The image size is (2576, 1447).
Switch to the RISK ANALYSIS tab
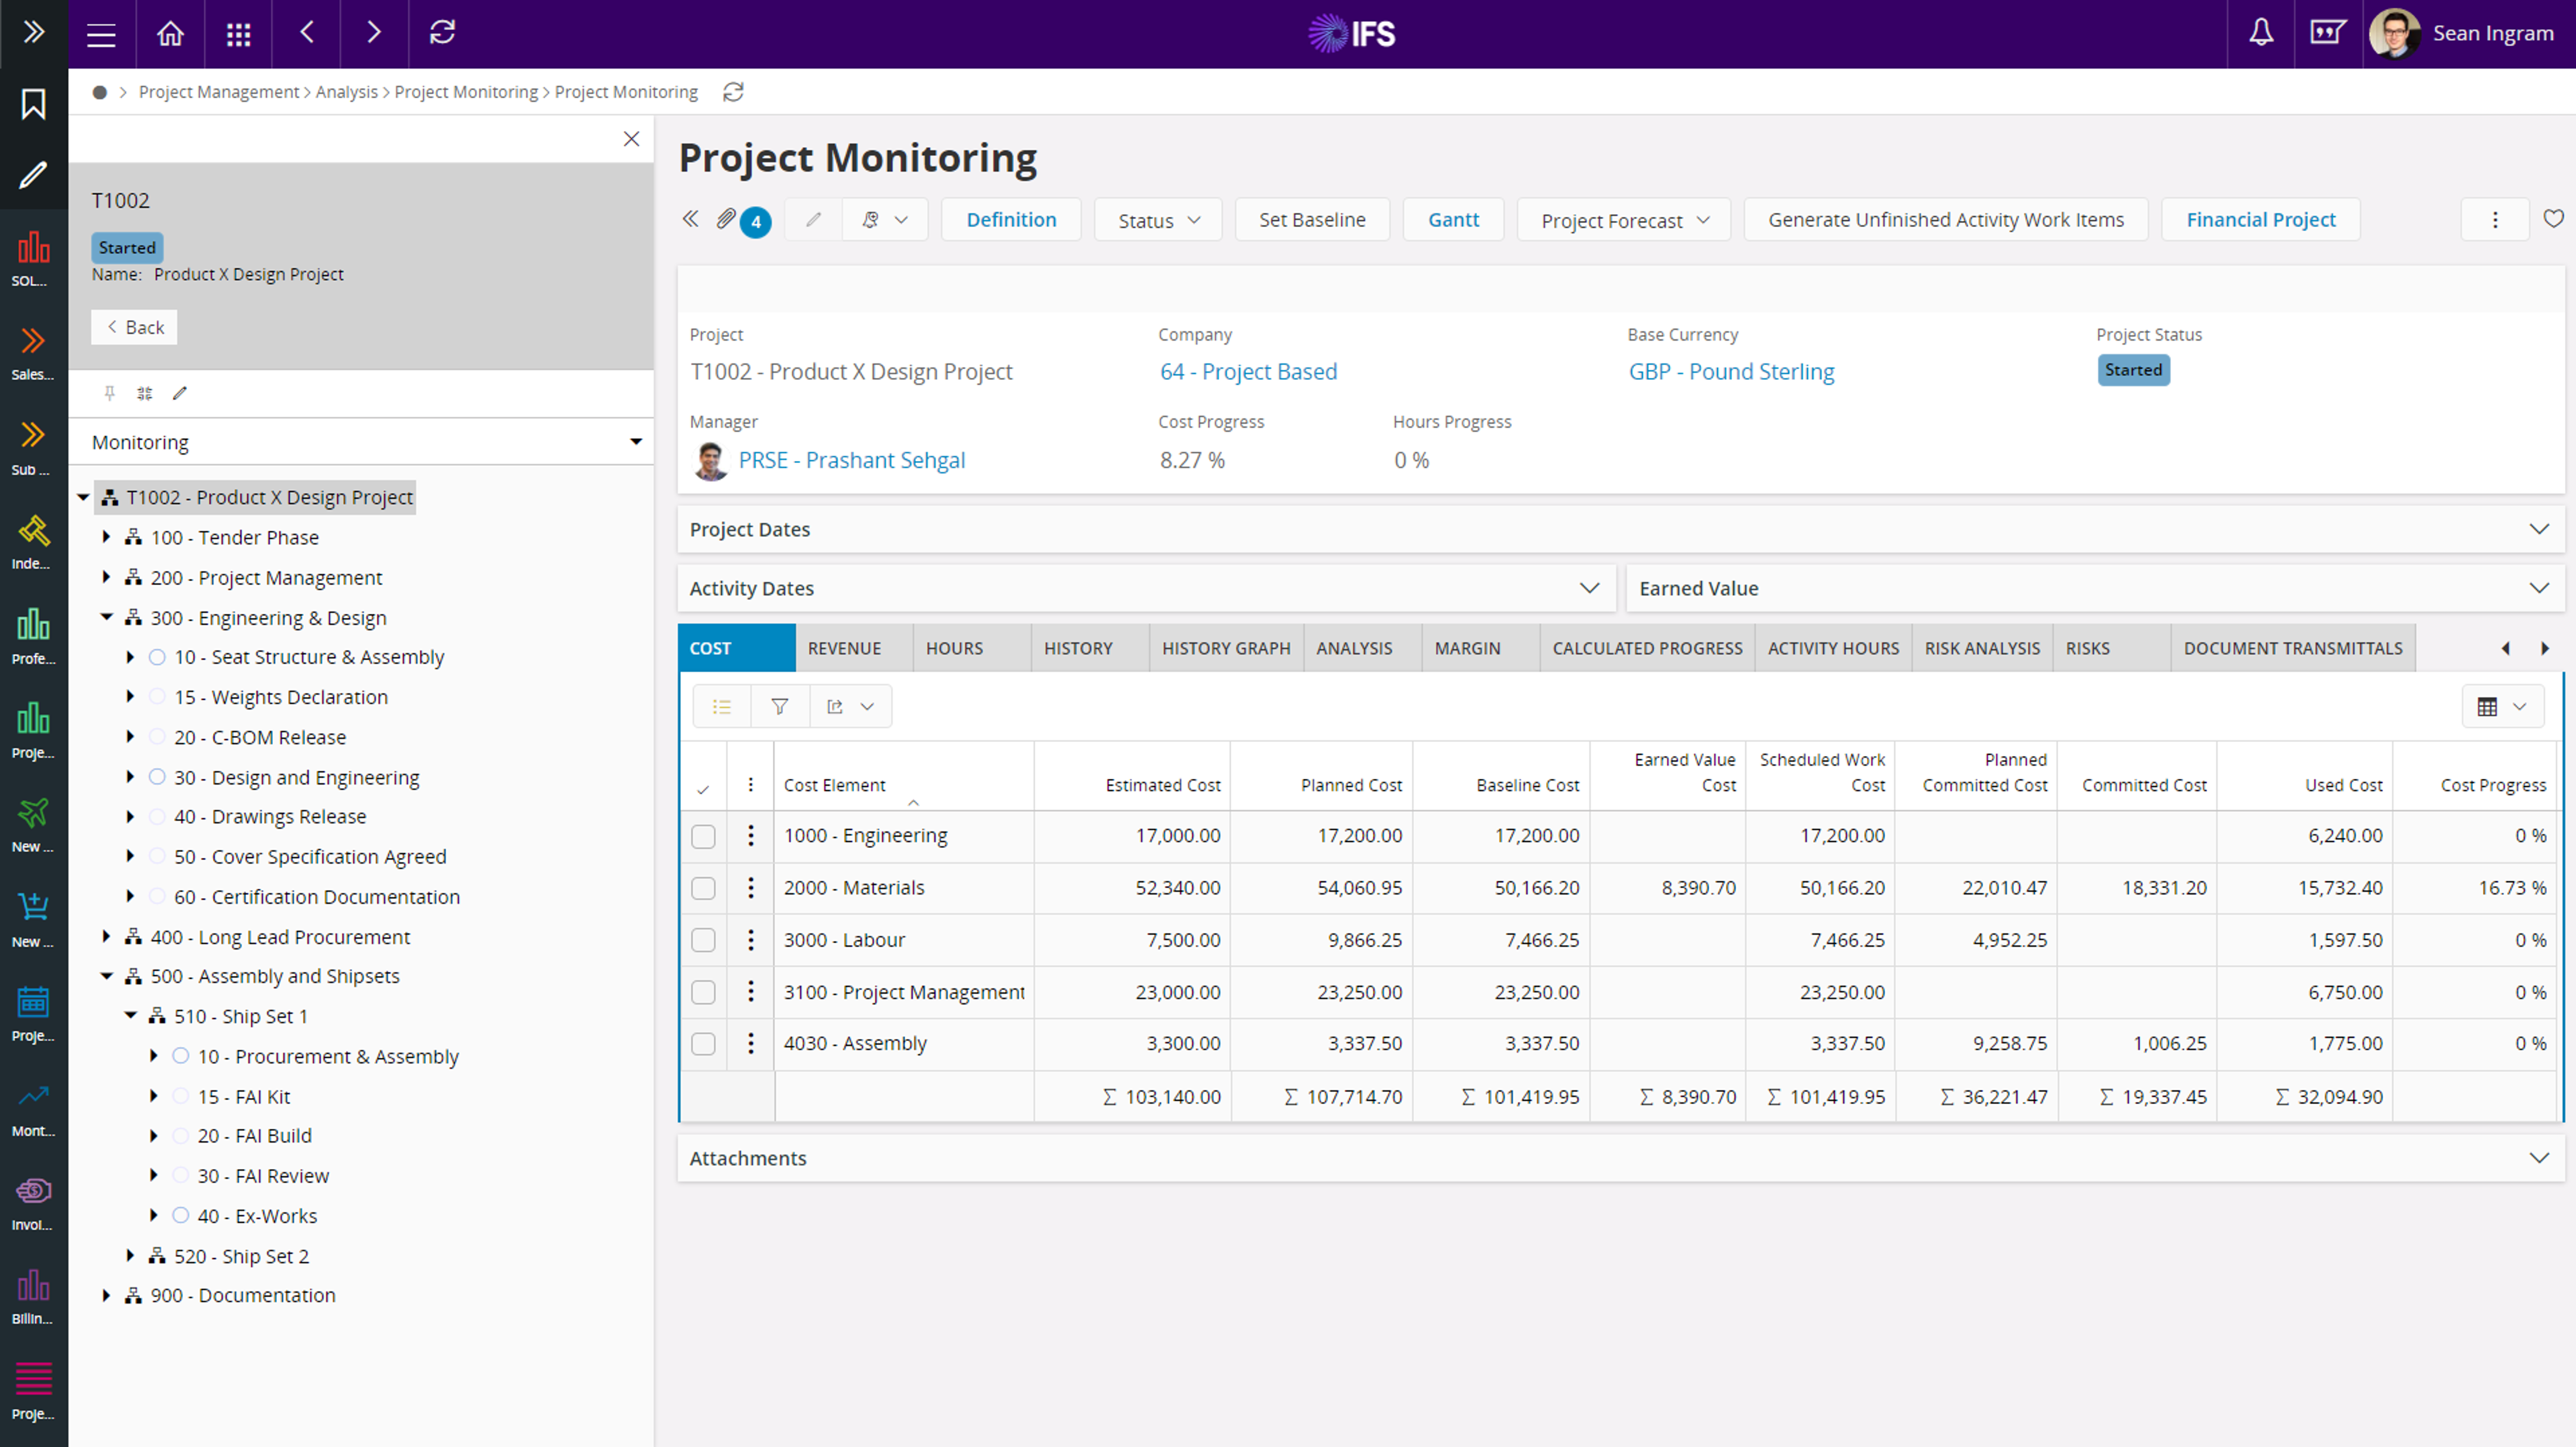1982,648
